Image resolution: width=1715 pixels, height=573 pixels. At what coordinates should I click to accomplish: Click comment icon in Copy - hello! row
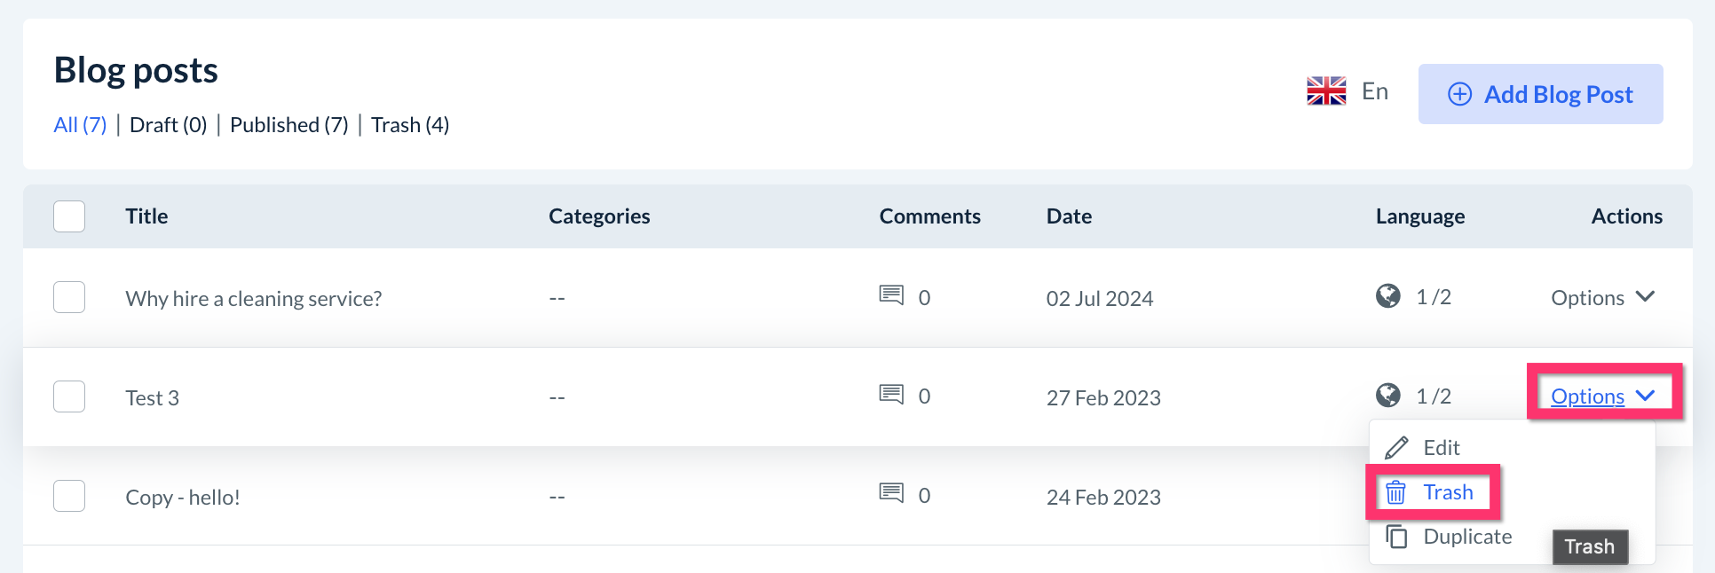tap(891, 492)
